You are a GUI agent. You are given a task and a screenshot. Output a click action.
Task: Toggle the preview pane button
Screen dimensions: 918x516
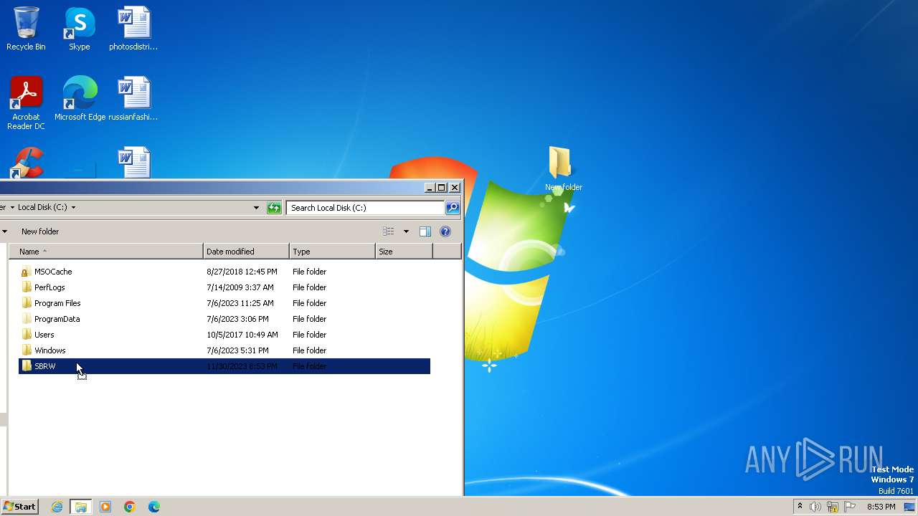[x=425, y=231]
